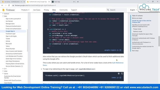Open index.js external link icon
Image resolution: width=160 pixels, height=90 pixels.
pyautogui.click(x=120, y=78)
